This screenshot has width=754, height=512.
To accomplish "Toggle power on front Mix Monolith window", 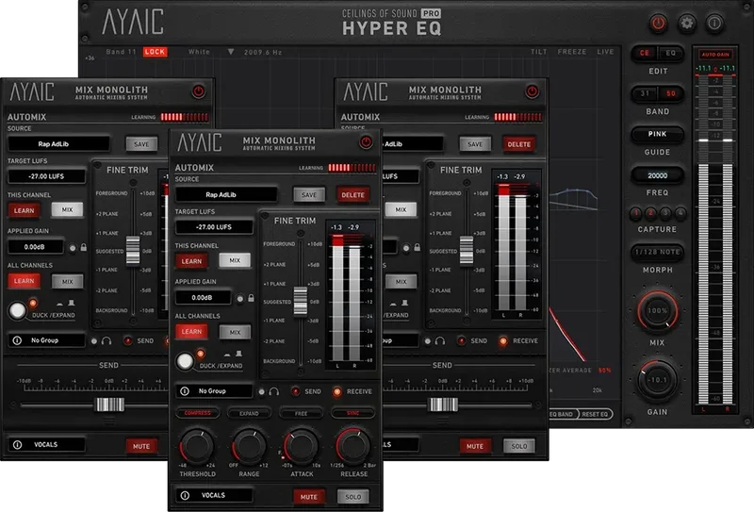I will click(366, 142).
